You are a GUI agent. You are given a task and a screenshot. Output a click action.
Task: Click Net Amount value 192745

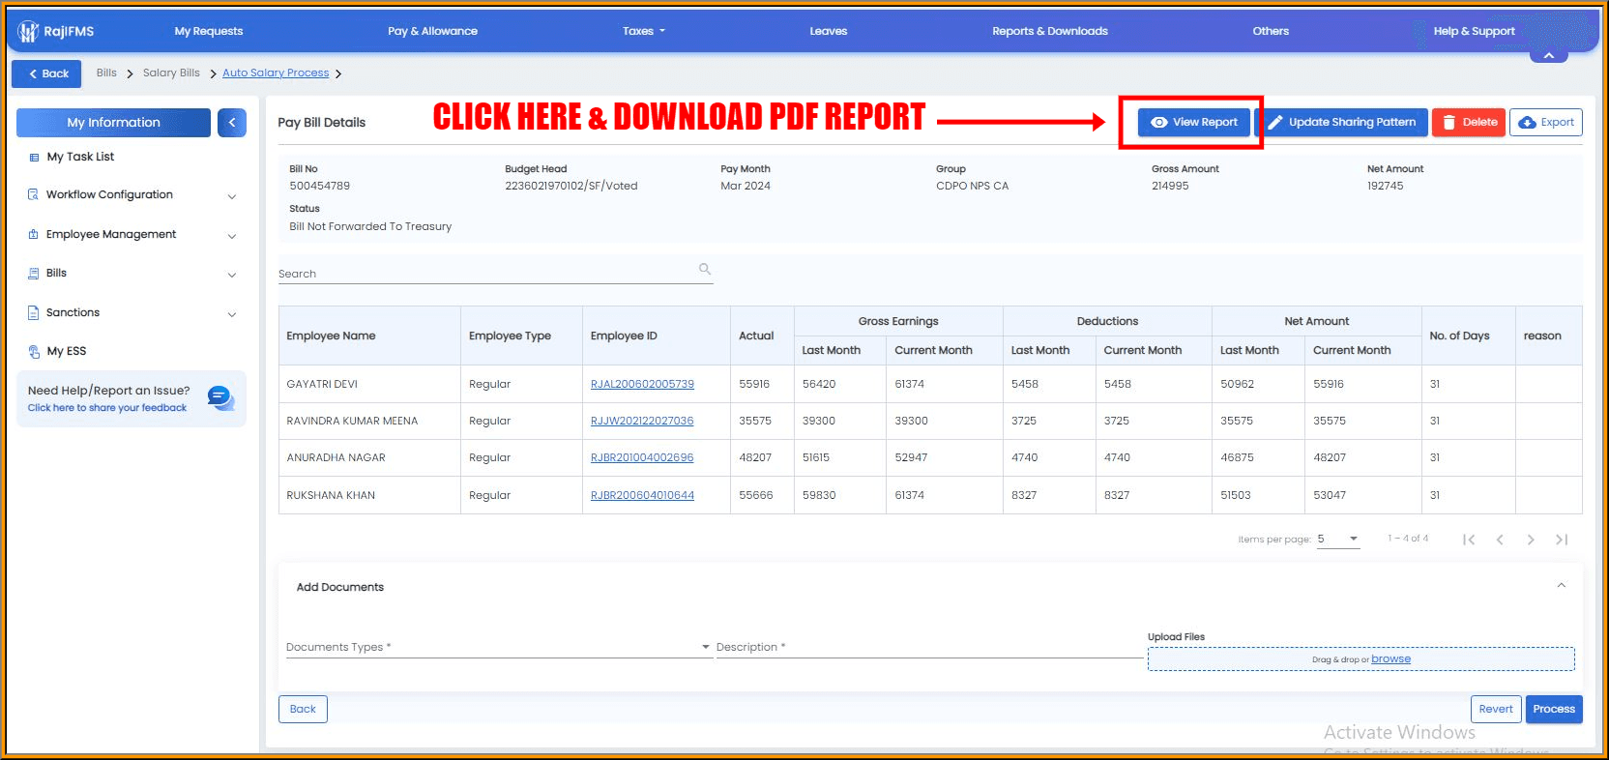(1385, 186)
